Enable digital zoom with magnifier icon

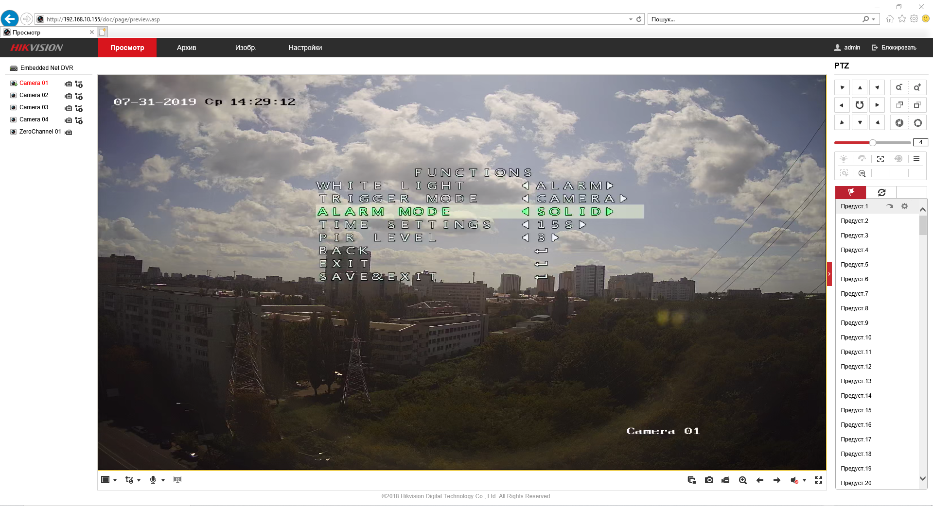point(743,480)
